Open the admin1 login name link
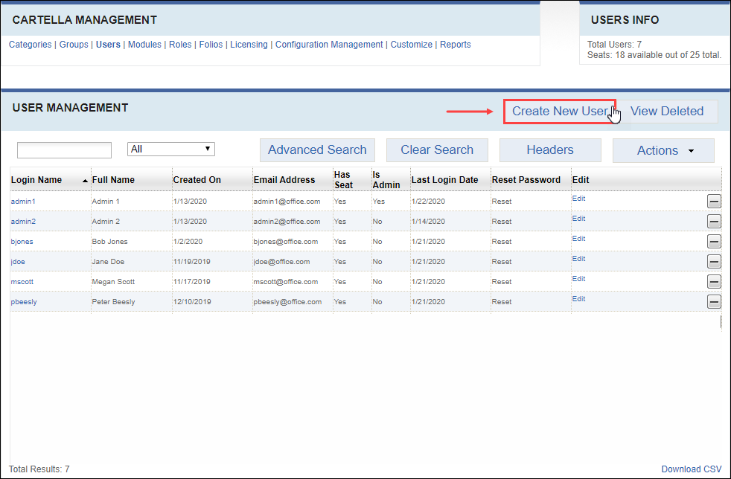 [23, 202]
